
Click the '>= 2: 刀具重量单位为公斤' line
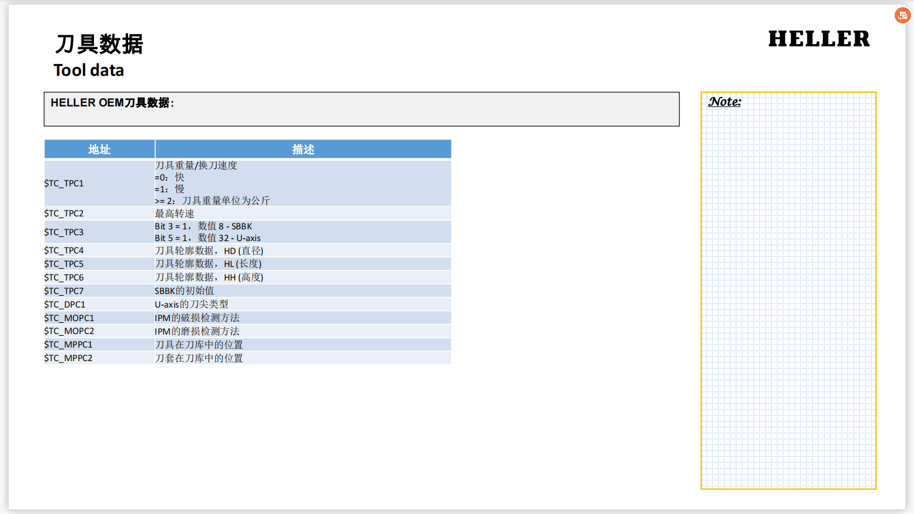tap(212, 201)
